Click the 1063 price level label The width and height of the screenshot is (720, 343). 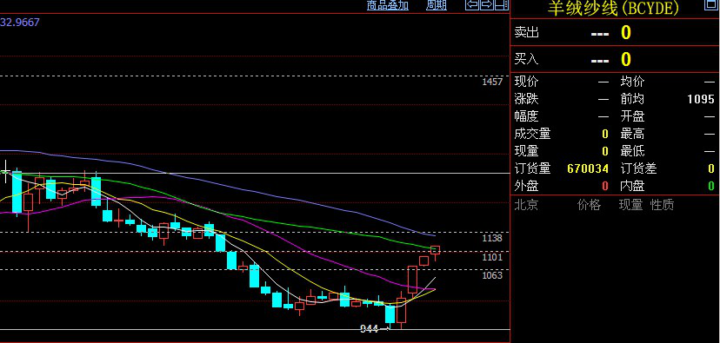pos(492,275)
